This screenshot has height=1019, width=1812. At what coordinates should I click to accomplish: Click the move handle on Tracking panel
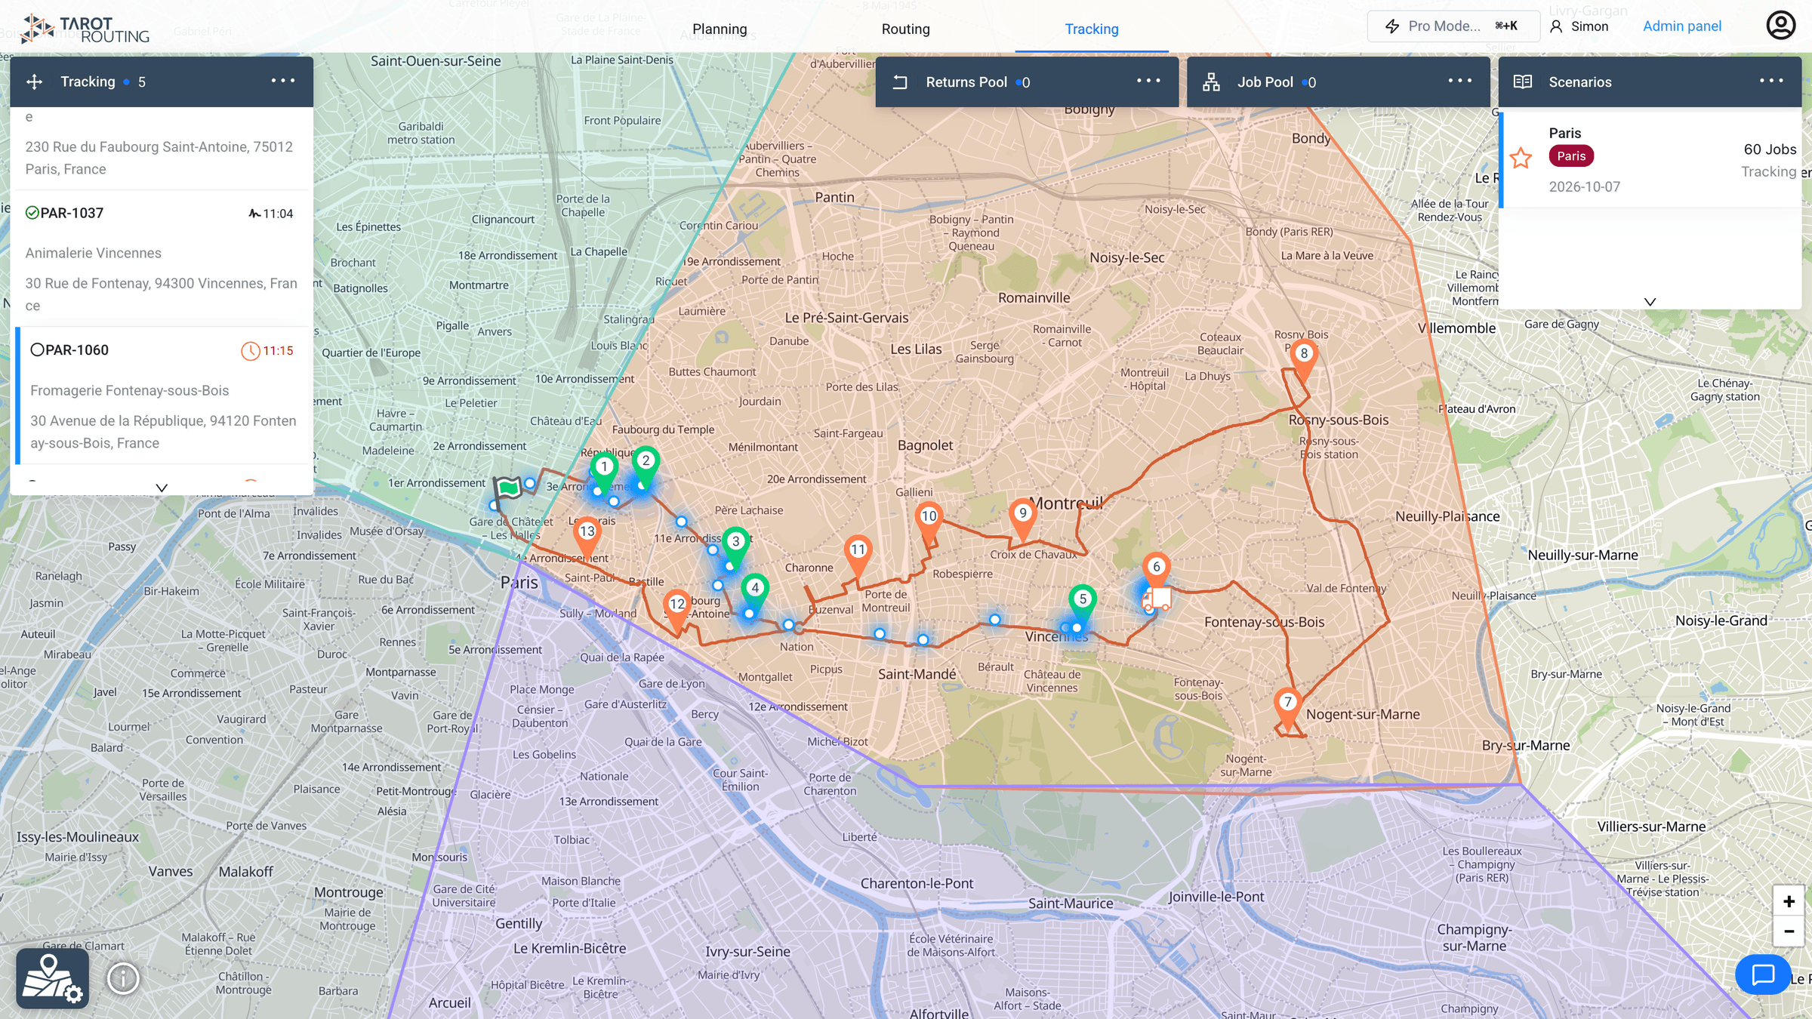click(x=34, y=82)
